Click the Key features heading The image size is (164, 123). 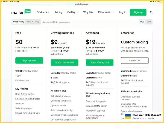pyautogui.click(x=22, y=89)
